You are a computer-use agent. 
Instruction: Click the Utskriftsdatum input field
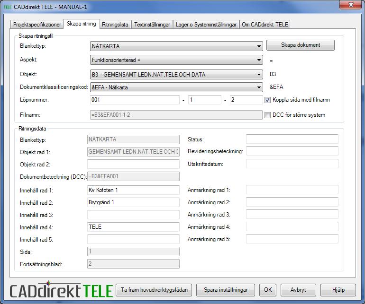click(x=292, y=164)
